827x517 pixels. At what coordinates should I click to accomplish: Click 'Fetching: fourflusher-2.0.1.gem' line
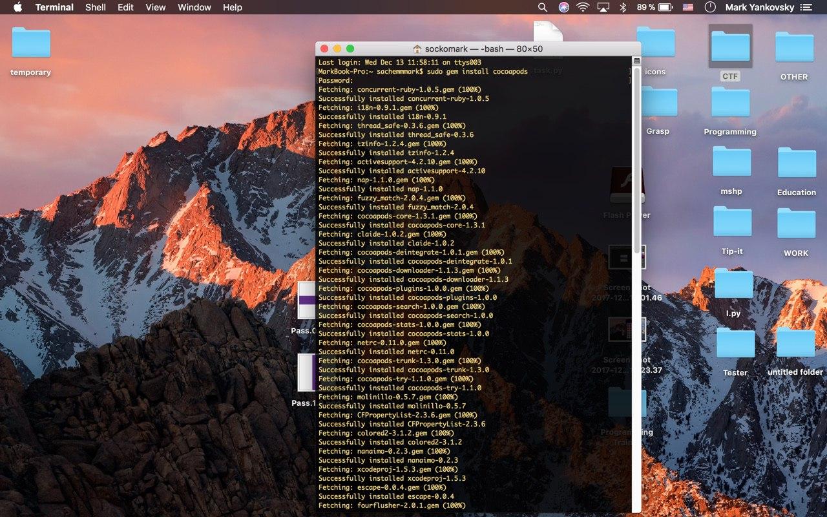tap(392, 505)
